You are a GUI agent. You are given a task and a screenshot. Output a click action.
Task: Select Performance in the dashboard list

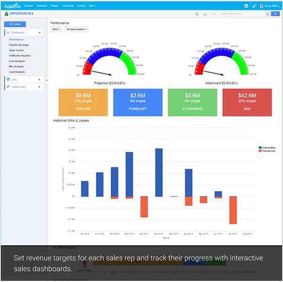pos(16,39)
